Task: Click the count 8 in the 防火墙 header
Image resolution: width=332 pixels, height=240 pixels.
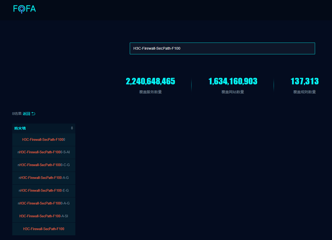Action: click(72, 128)
